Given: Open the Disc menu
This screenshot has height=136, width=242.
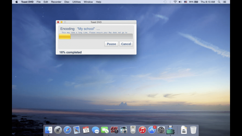Looking at the screenshot, I should point(67,2).
